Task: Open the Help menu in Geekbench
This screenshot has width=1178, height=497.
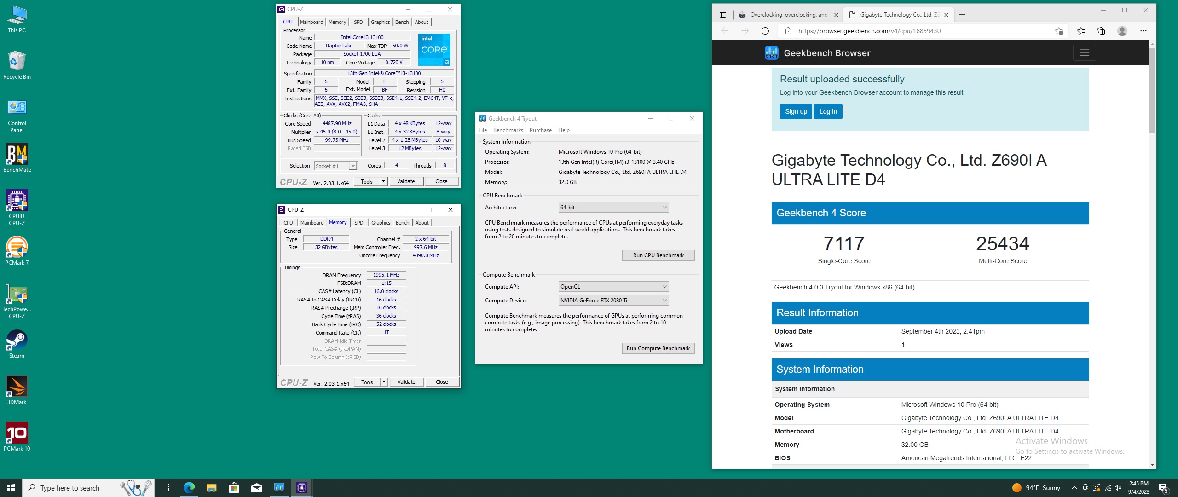Action: [x=564, y=130]
